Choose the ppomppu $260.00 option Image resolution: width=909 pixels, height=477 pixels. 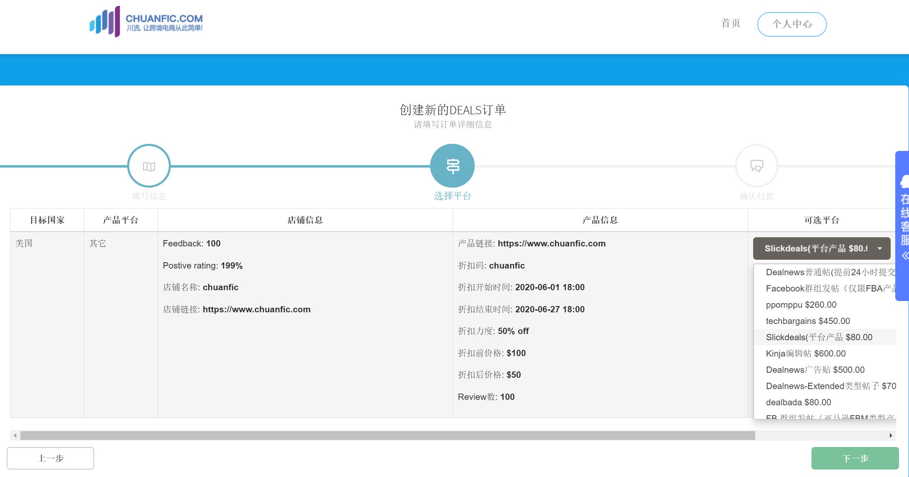tap(825, 305)
